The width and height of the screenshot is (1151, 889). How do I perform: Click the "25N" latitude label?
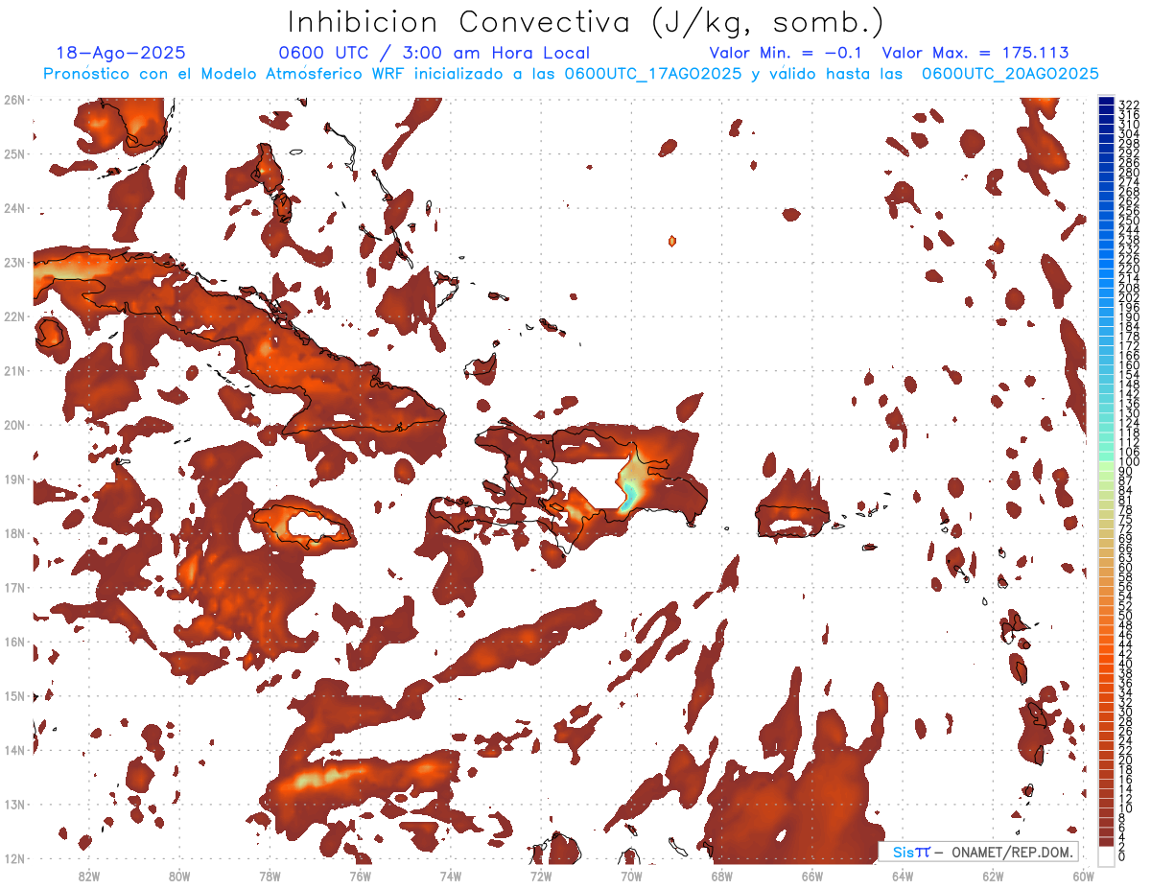point(13,153)
